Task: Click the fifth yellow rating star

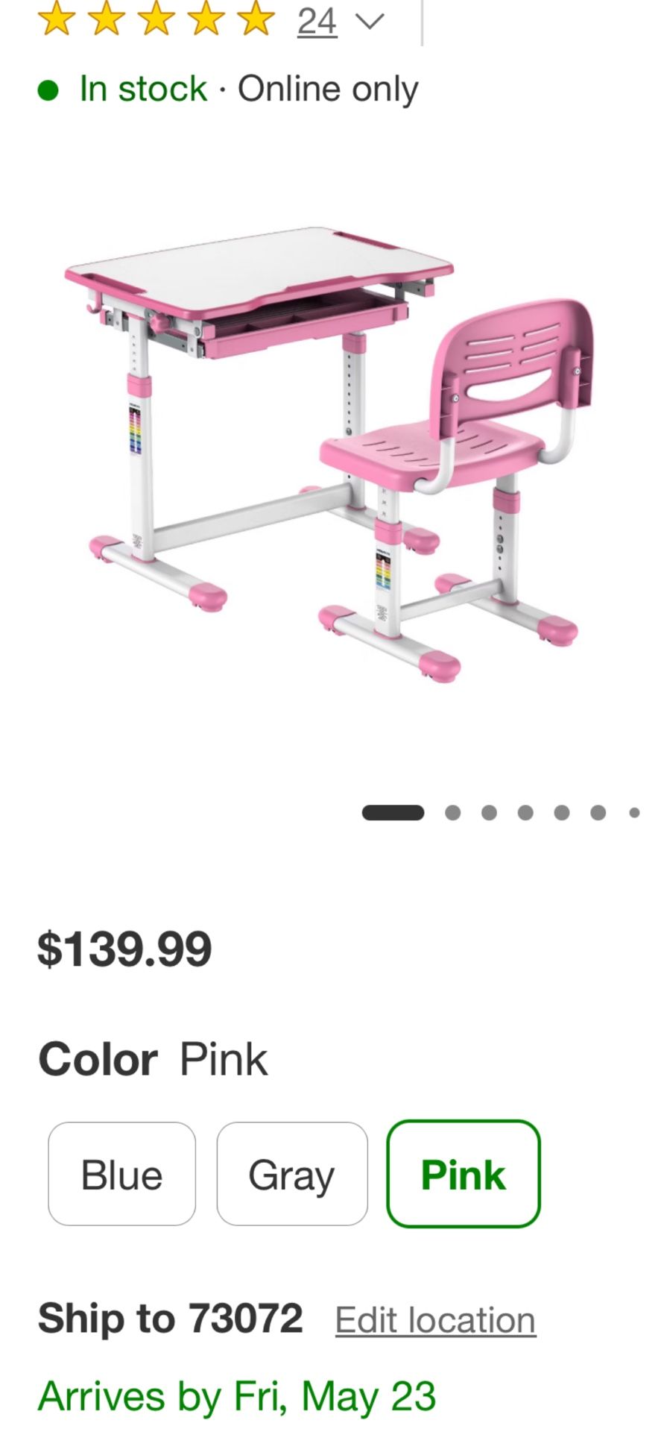Action: point(256,19)
